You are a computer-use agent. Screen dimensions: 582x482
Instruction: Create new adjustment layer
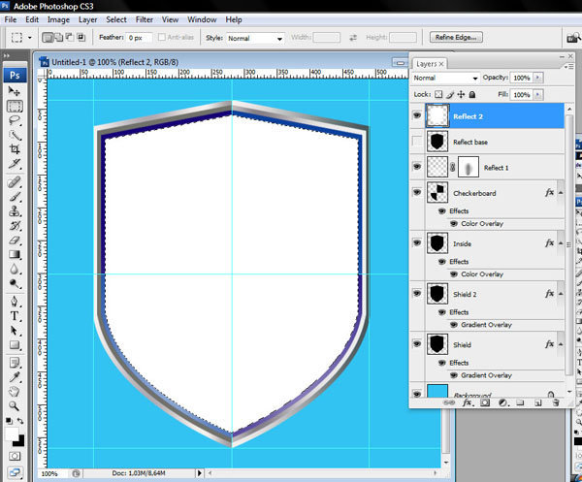502,402
